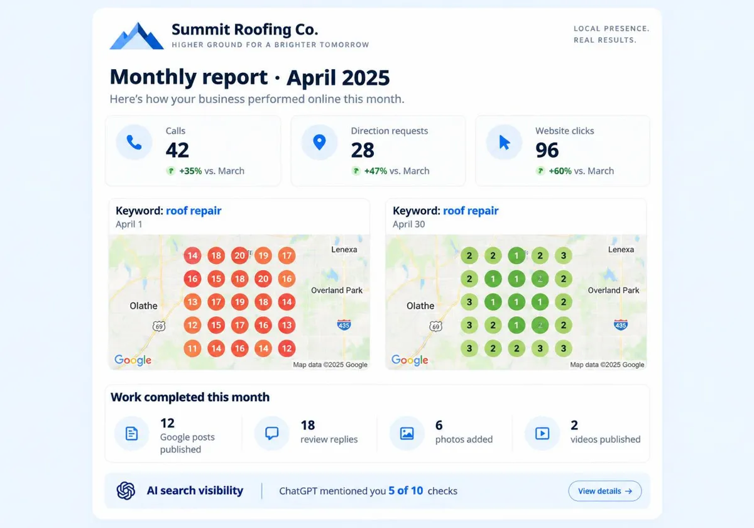Click the highway 69 shield on April 1 map

158,326
